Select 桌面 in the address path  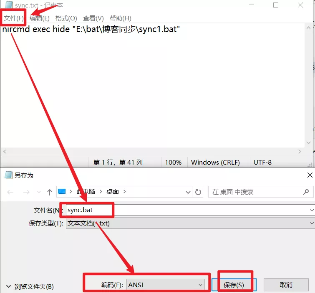[x=113, y=192]
